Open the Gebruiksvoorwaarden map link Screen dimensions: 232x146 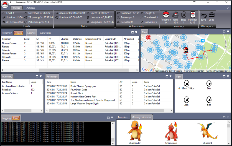[194, 71]
